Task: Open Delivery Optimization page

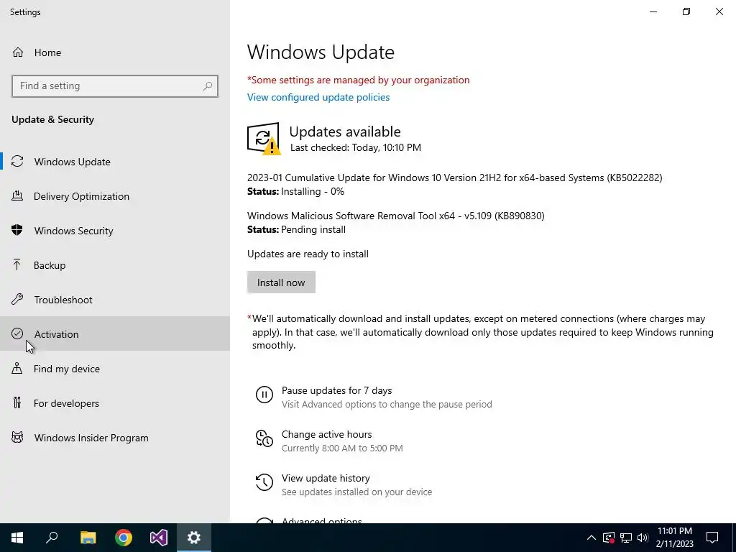Action: point(115,196)
